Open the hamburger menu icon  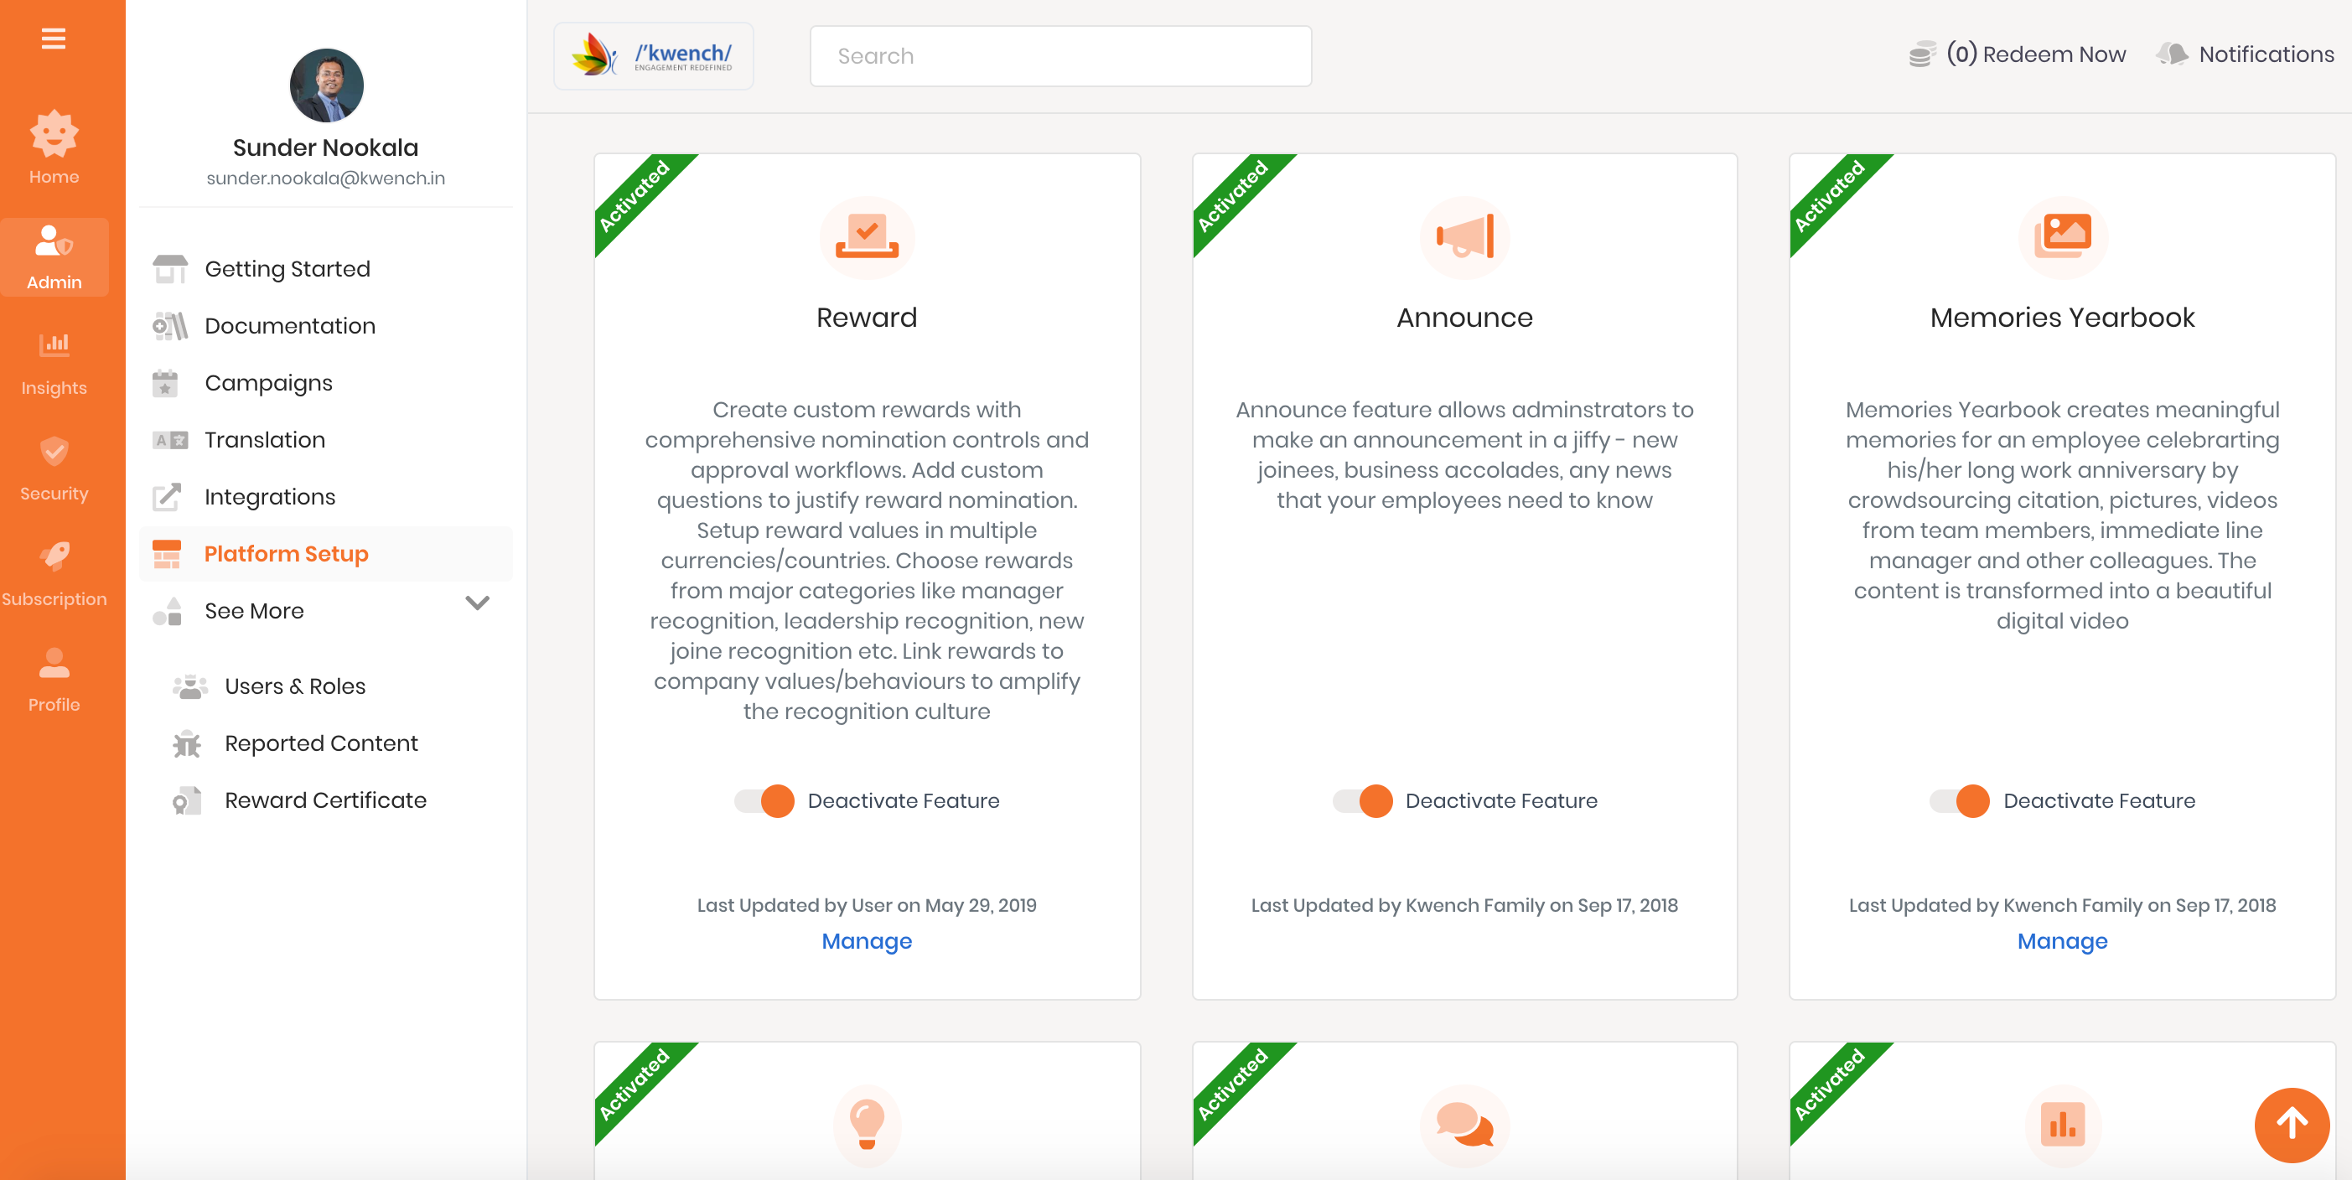pos(53,39)
